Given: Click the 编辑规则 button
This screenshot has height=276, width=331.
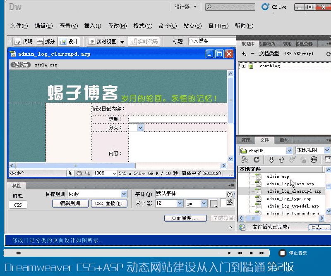Looking at the screenshot, I should (x=70, y=203).
